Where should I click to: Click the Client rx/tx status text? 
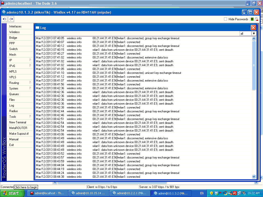[102, 187]
